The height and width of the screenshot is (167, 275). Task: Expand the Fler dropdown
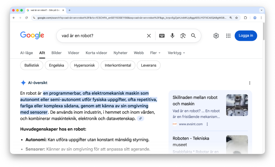coord(155,53)
